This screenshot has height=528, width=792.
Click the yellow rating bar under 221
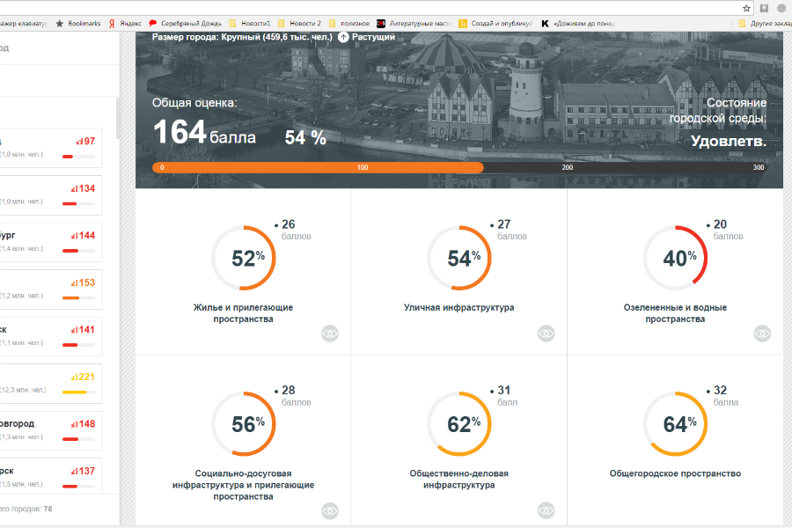click(74, 392)
